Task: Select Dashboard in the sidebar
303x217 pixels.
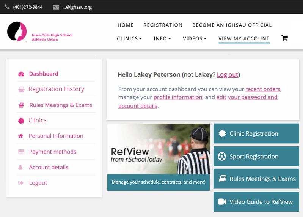Action: click(x=44, y=74)
